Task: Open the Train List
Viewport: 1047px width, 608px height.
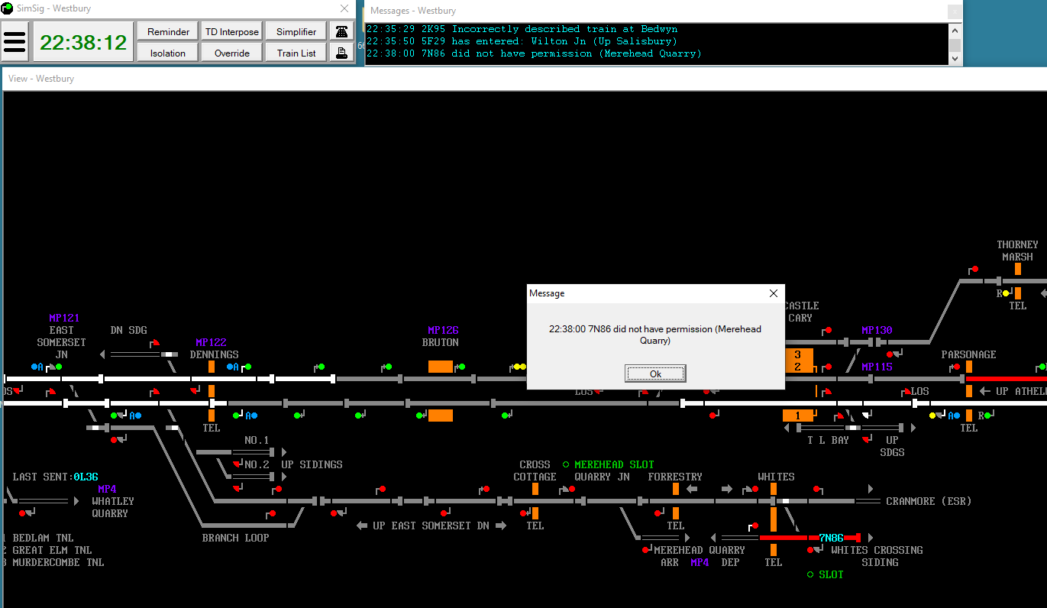Action: tap(296, 53)
